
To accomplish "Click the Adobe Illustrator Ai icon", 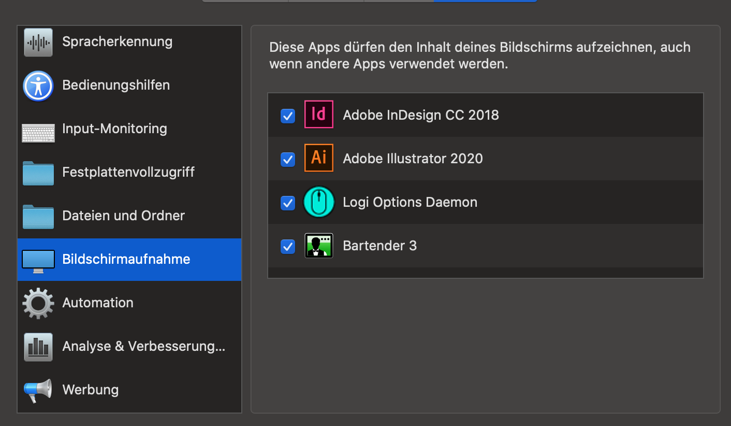I will pos(318,158).
